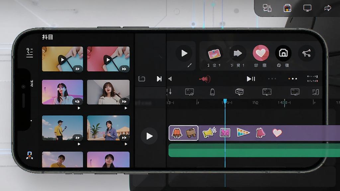Open the yellow-background hands video thumbnail

62,59
